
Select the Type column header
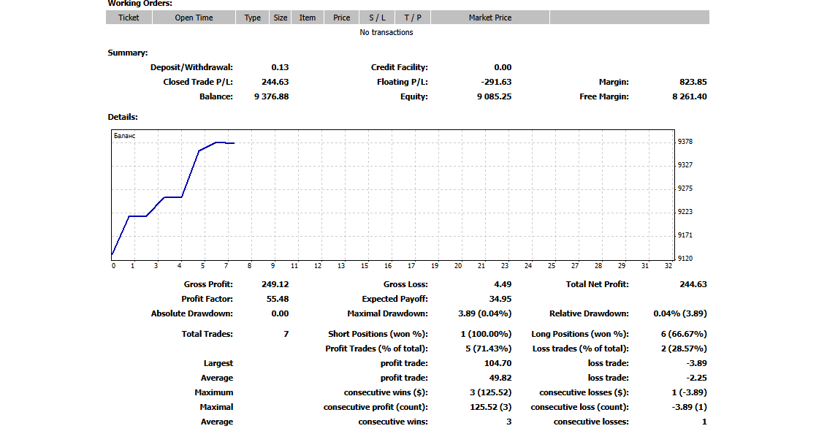point(252,18)
